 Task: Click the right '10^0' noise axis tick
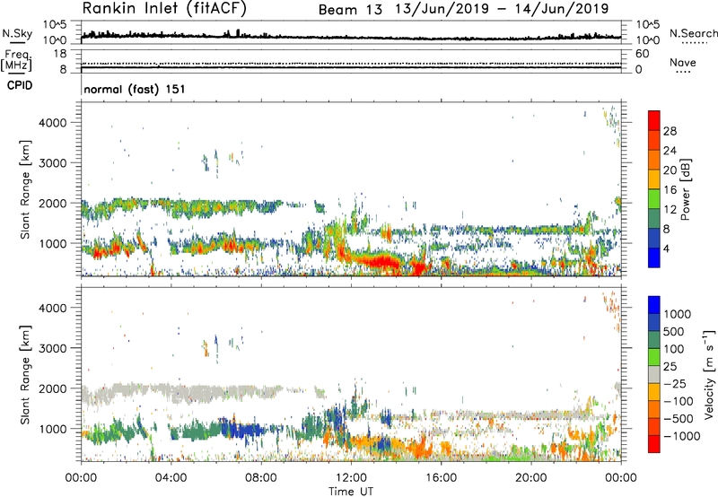coord(647,40)
